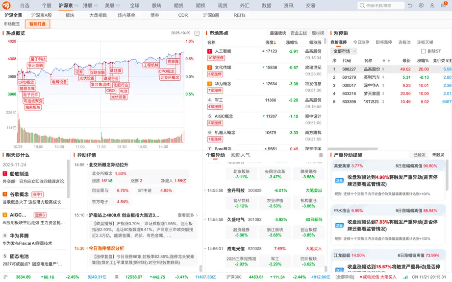Click the orange app logo icon

pos(6,5)
